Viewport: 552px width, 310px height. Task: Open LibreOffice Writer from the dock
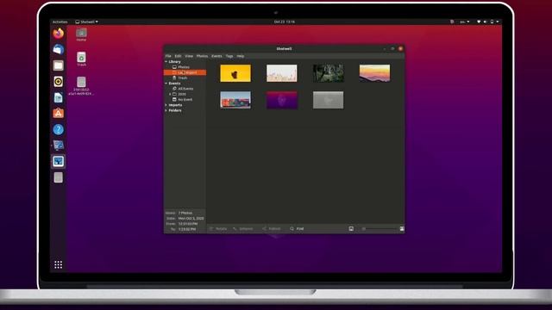pyautogui.click(x=59, y=97)
